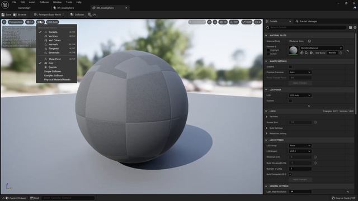Click the Show viewport menu button

click(x=40, y=22)
